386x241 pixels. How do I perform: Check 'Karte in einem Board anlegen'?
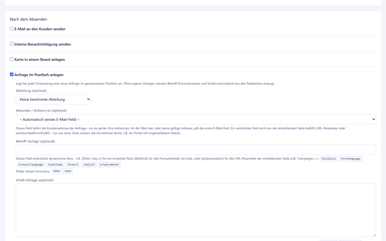[12, 59]
